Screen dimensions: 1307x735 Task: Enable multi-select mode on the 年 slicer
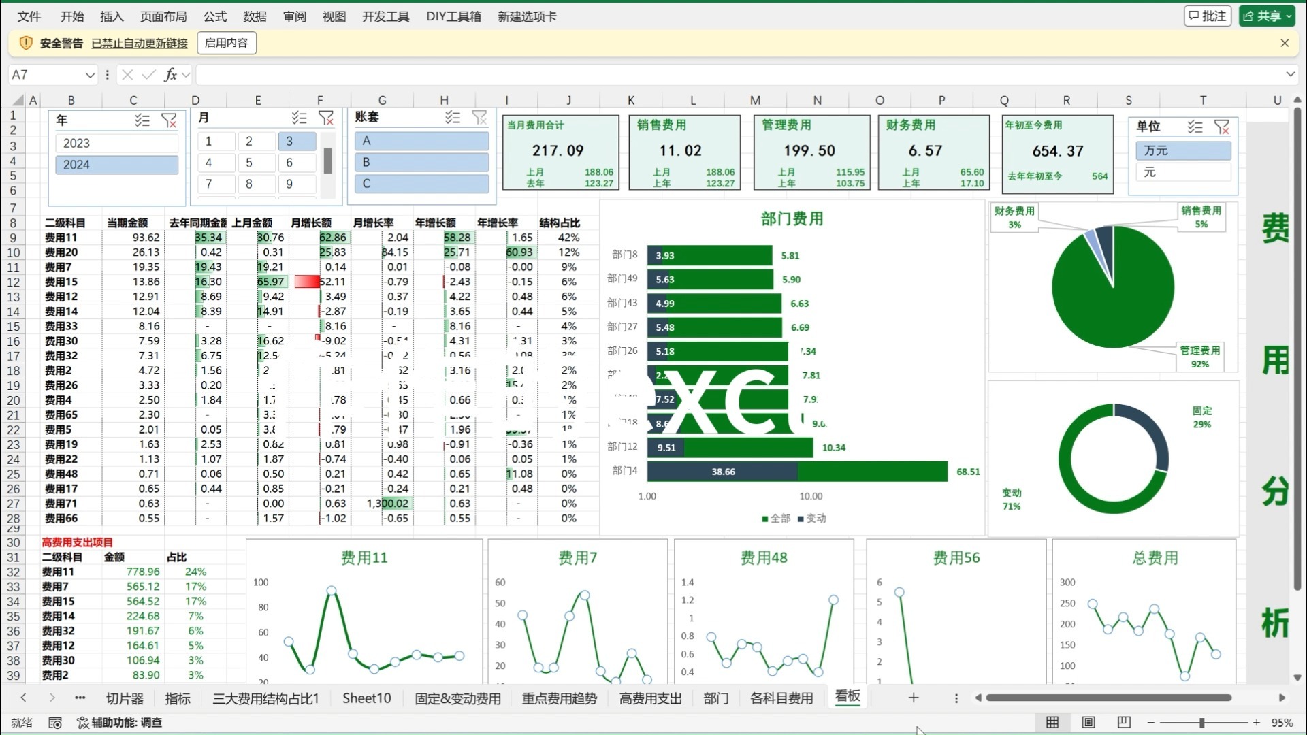tap(142, 120)
